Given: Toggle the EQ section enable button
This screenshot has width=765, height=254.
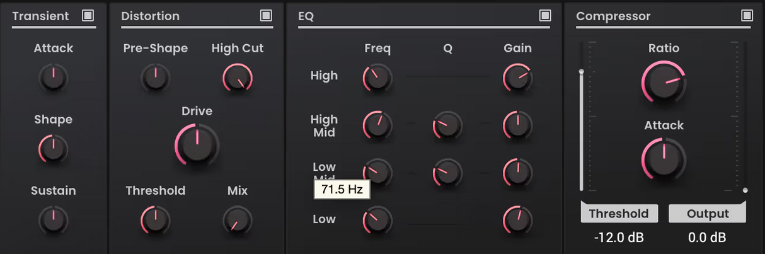Looking at the screenshot, I should point(545,16).
